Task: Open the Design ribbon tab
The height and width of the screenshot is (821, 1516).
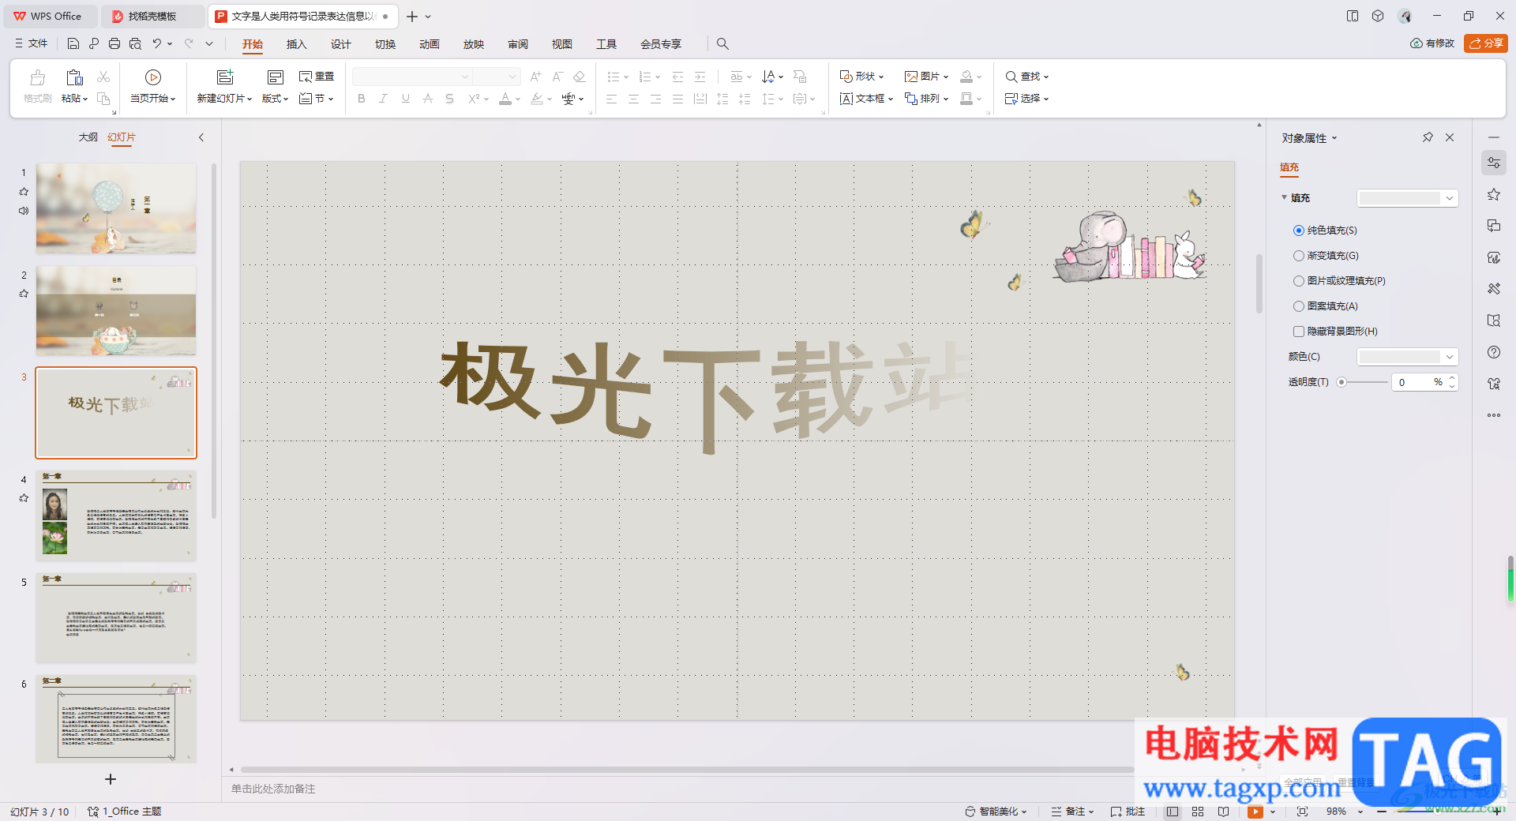Action: pos(340,44)
